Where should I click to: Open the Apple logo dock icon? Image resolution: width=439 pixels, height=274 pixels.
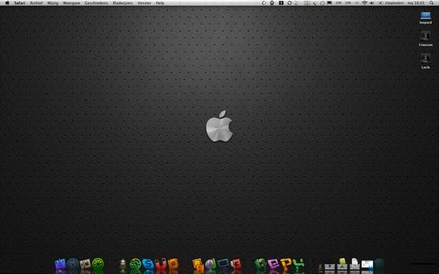(x=85, y=264)
